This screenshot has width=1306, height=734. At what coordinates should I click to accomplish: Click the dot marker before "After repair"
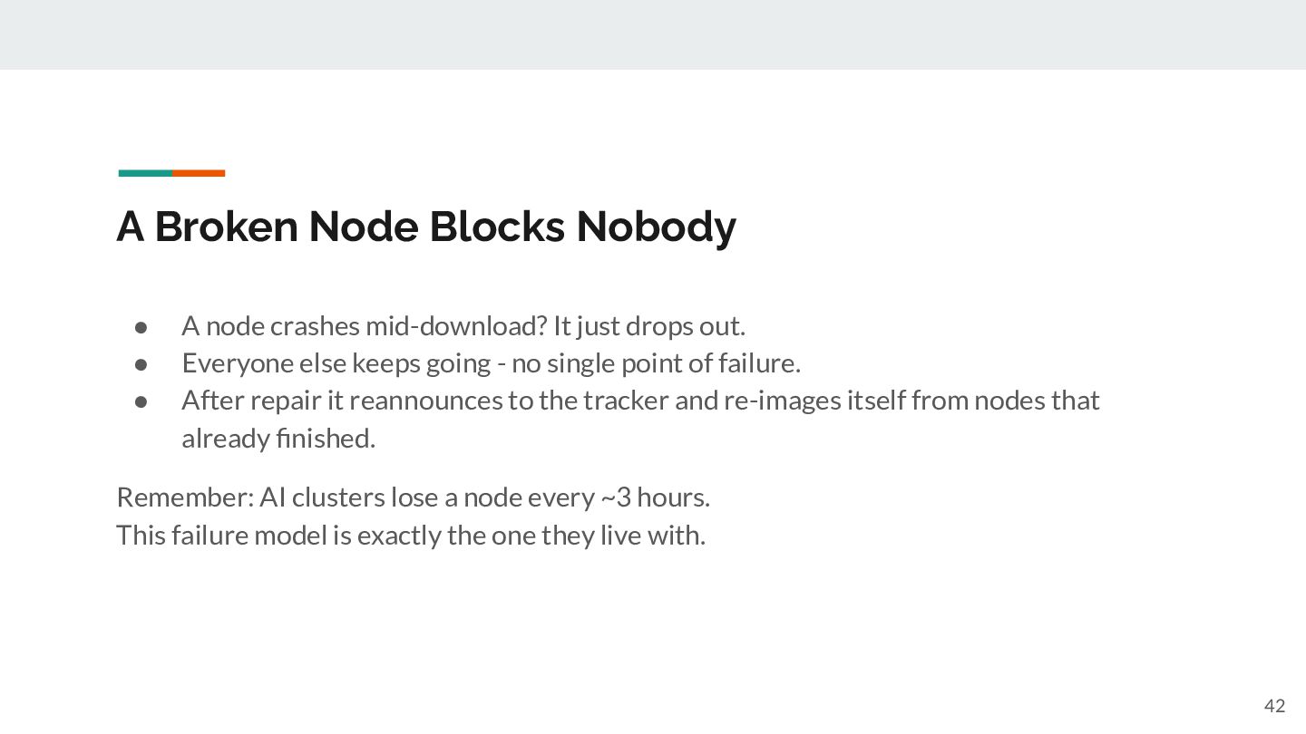pyautogui.click(x=141, y=401)
